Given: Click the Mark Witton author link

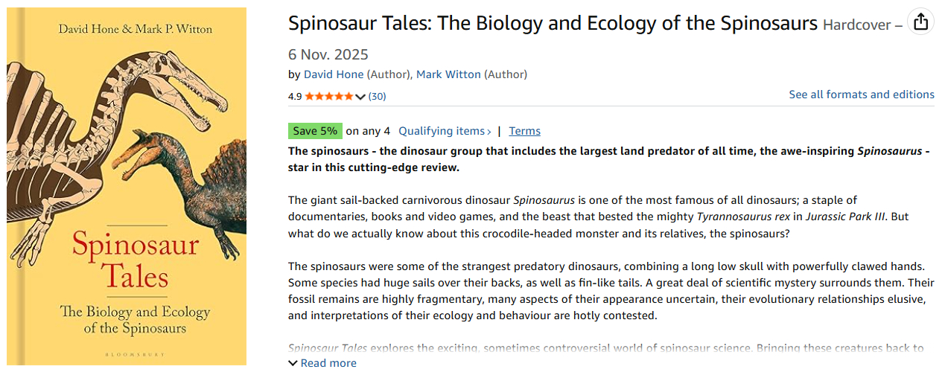Looking at the screenshot, I should click(x=448, y=74).
